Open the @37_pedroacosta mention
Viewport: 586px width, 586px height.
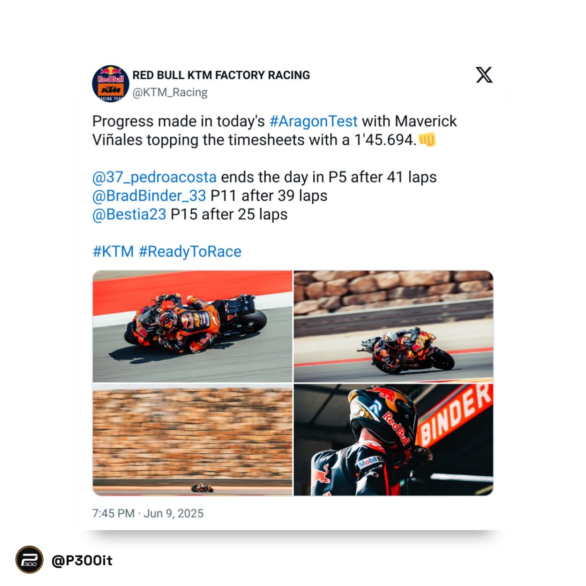[154, 177]
